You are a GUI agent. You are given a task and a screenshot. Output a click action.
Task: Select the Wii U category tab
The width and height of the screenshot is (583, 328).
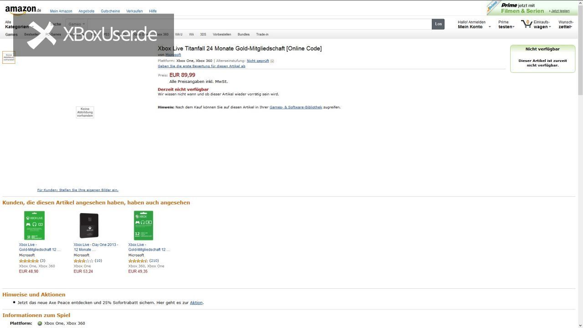[x=179, y=35]
